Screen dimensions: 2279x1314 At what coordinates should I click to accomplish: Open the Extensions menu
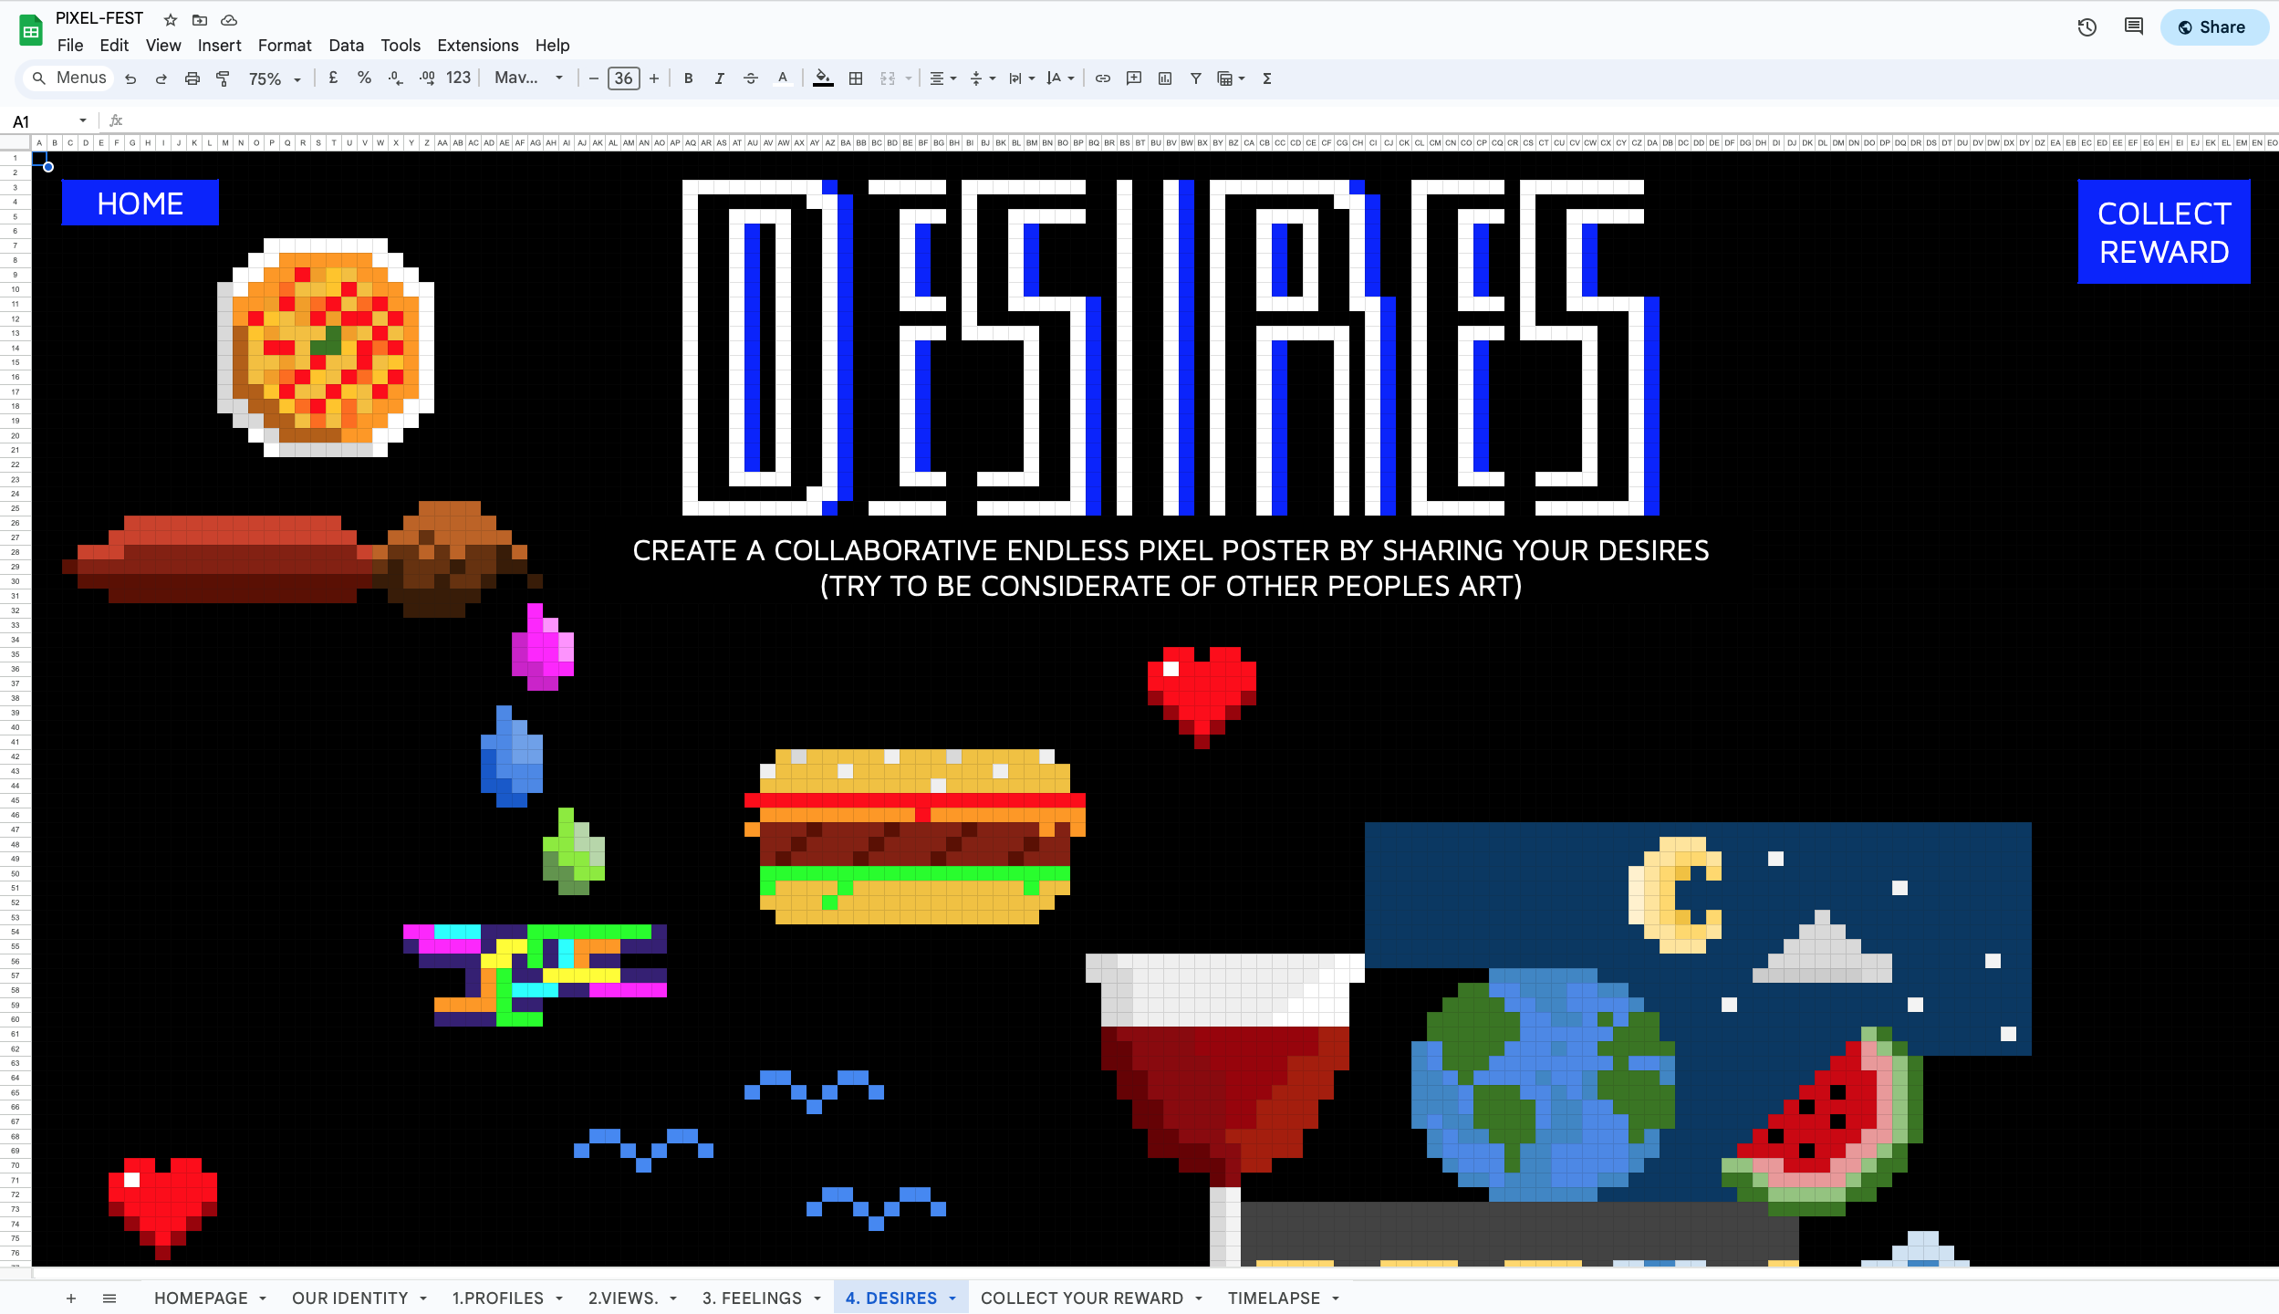click(x=477, y=46)
